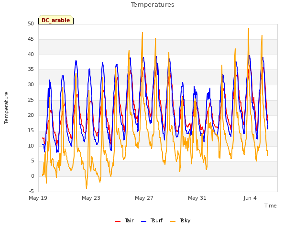Click the BC_arable label box

click(x=56, y=20)
